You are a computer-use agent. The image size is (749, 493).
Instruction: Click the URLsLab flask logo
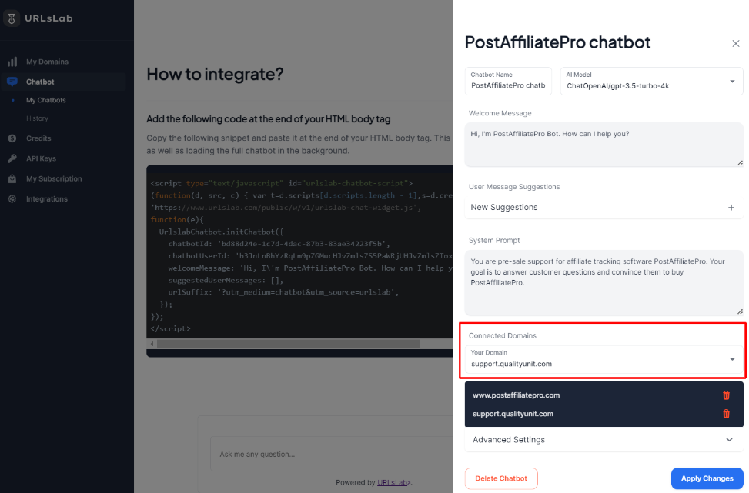13,17
